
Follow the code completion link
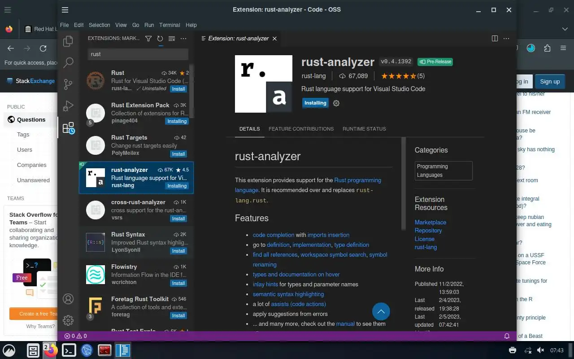pyautogui.click(x=274, y=235)
